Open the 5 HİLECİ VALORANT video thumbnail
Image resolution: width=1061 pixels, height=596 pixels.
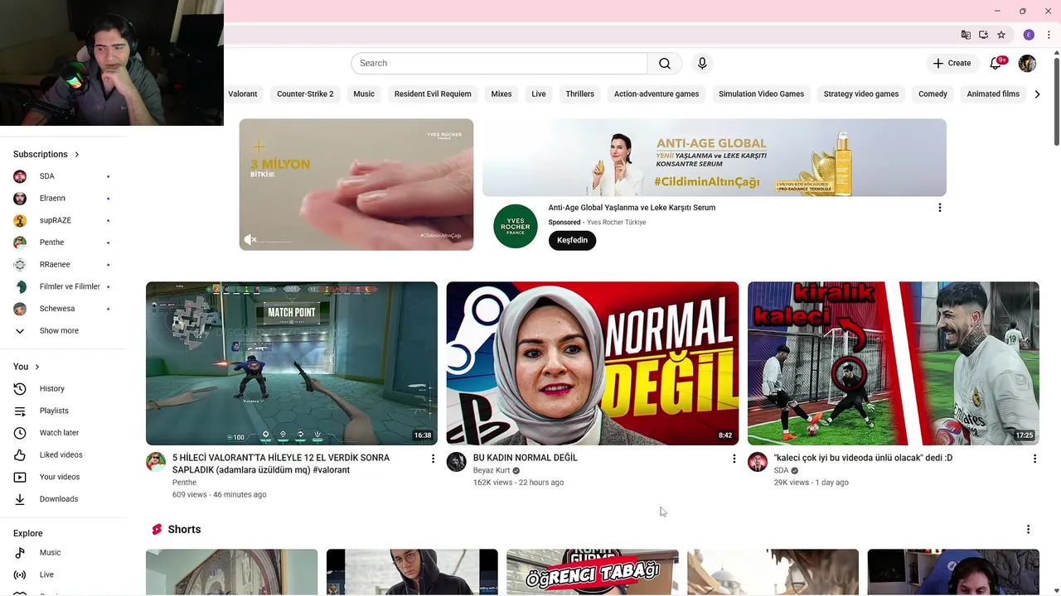[x=292, y=363]
